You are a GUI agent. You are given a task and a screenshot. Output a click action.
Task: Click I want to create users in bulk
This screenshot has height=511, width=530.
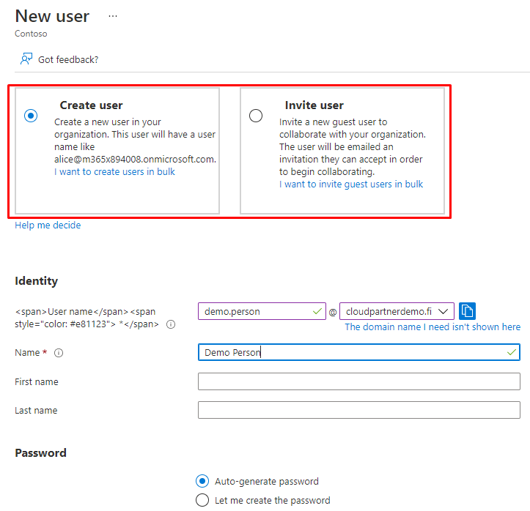pyautogui.click(x=114, y=172)
